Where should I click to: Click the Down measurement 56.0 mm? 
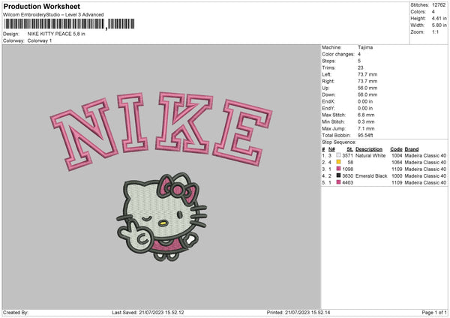pos(367,94)
